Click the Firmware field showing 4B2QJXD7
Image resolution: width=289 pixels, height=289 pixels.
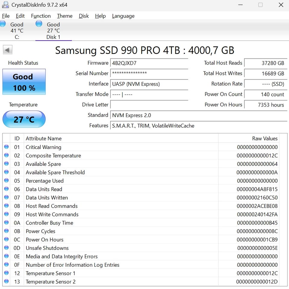(149, 63)
